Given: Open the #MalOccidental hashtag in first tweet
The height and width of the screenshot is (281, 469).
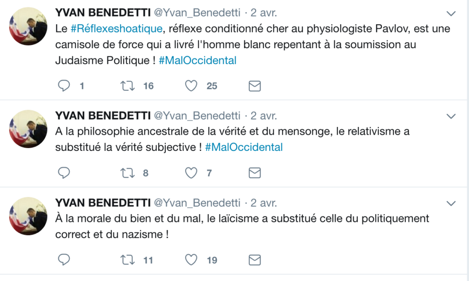Looking at the screenshot, I should (197, 60).
